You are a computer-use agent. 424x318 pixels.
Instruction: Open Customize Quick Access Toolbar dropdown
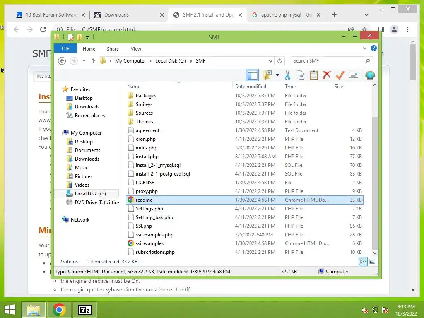88,37
